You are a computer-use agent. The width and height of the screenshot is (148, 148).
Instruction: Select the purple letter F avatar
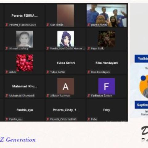click(x=107, y=86)
